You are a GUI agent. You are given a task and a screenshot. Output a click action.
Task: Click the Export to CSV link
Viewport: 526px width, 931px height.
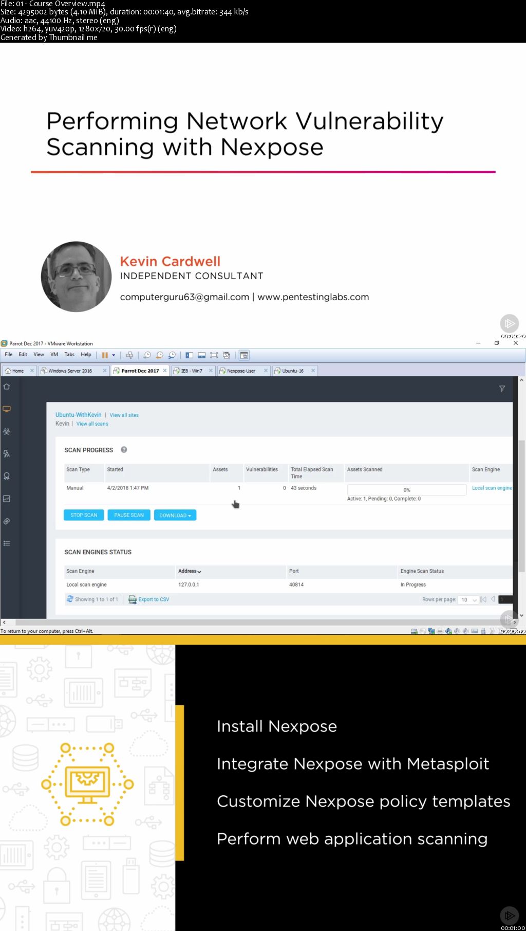click(154, 599)
